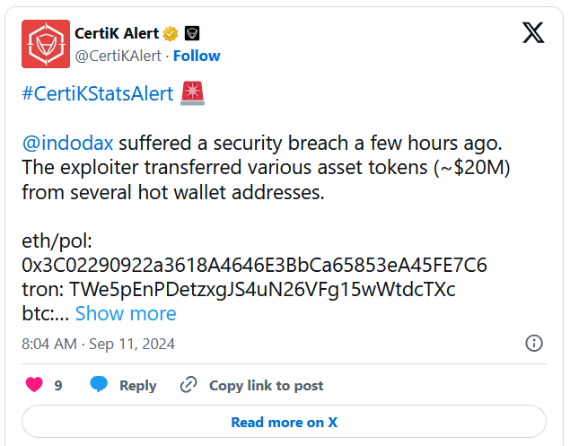Open the X logo icon
This screenshot has width=570, height=446.
[533, 33]
